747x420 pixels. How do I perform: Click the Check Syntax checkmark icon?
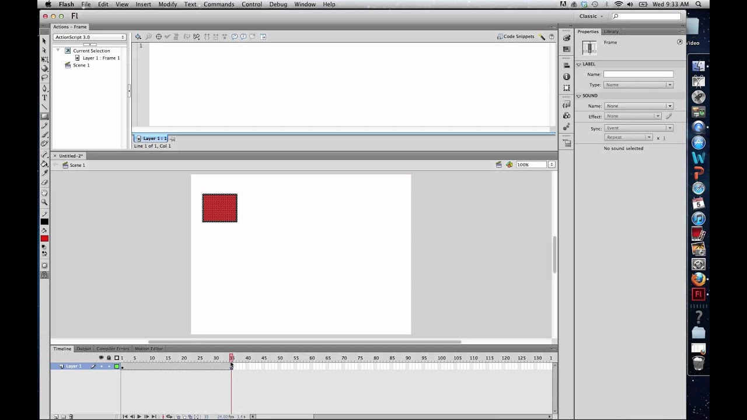click(x=167, y=36)
